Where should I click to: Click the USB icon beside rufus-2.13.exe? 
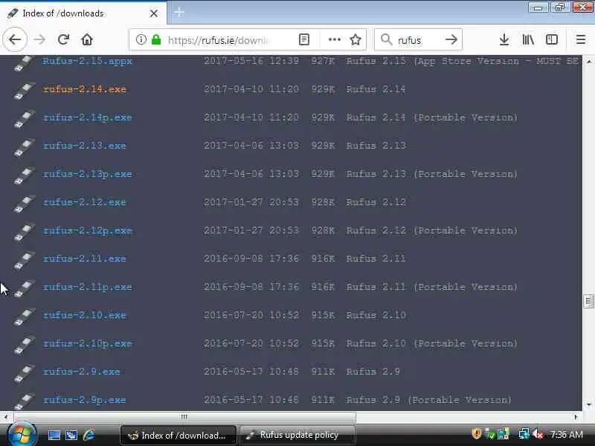click(24, 147)
